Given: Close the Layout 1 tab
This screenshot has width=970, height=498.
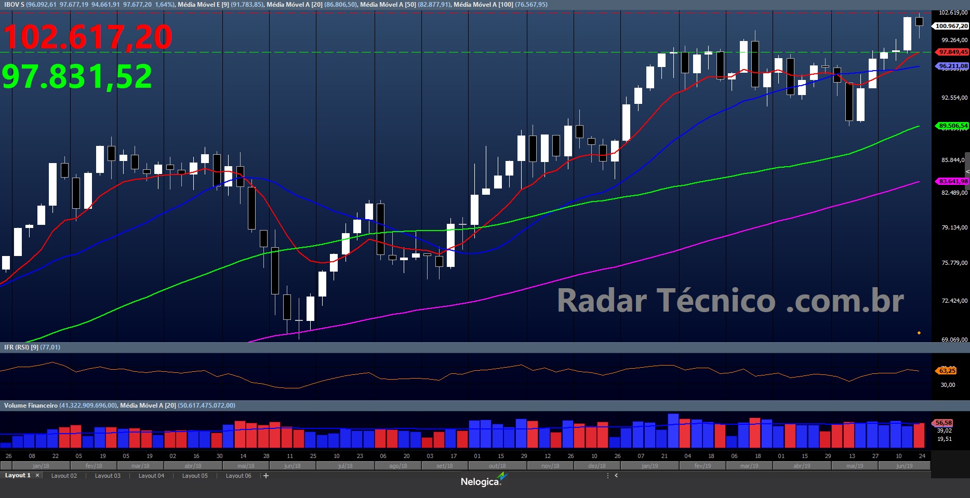Looking at the screenshot, I should click(37, 476).
